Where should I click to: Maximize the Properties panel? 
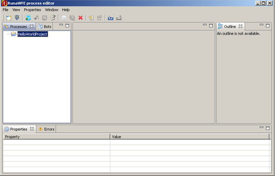pos(268,128)
